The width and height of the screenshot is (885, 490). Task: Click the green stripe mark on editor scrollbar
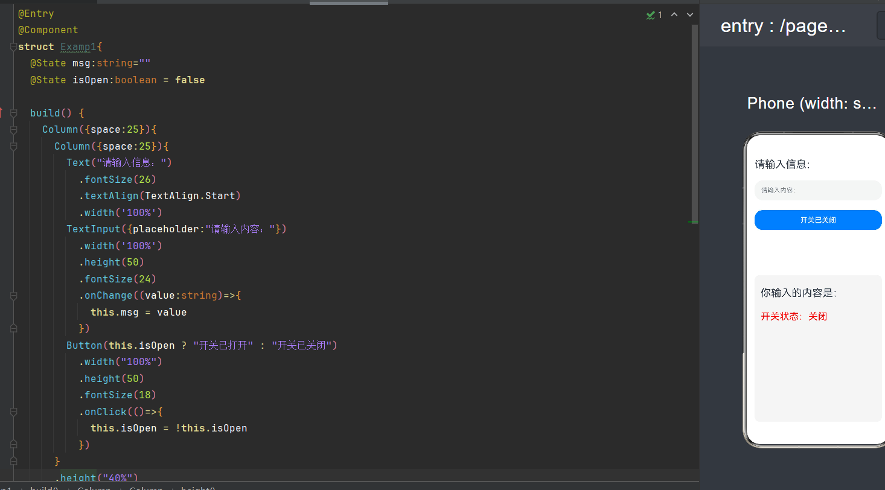point(694,222)
